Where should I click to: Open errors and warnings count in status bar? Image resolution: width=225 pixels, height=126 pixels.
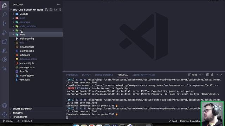point(27,121)
